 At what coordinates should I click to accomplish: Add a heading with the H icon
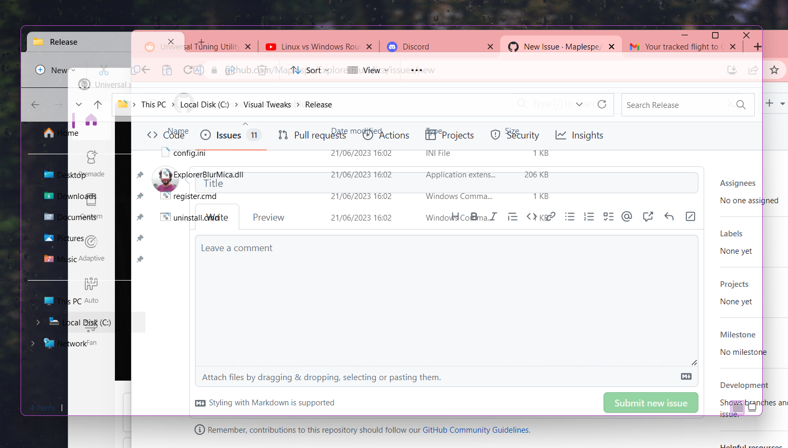click(x=455, y=216)
